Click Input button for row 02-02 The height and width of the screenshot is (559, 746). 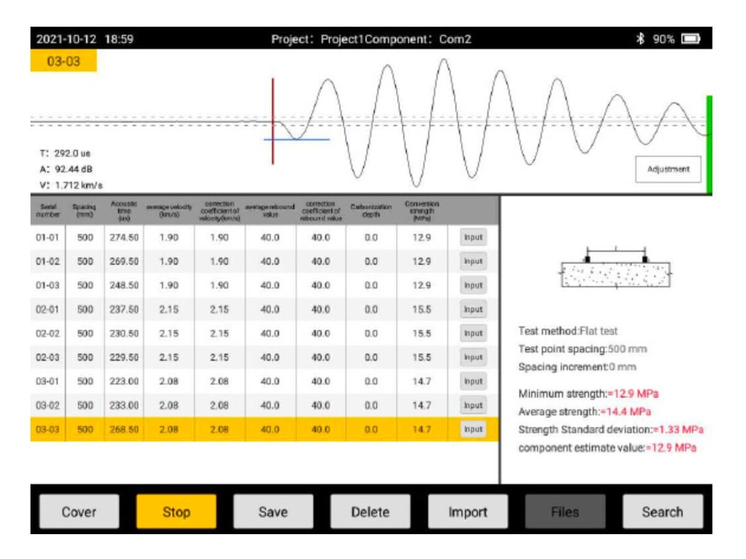[x=473, y=333]
